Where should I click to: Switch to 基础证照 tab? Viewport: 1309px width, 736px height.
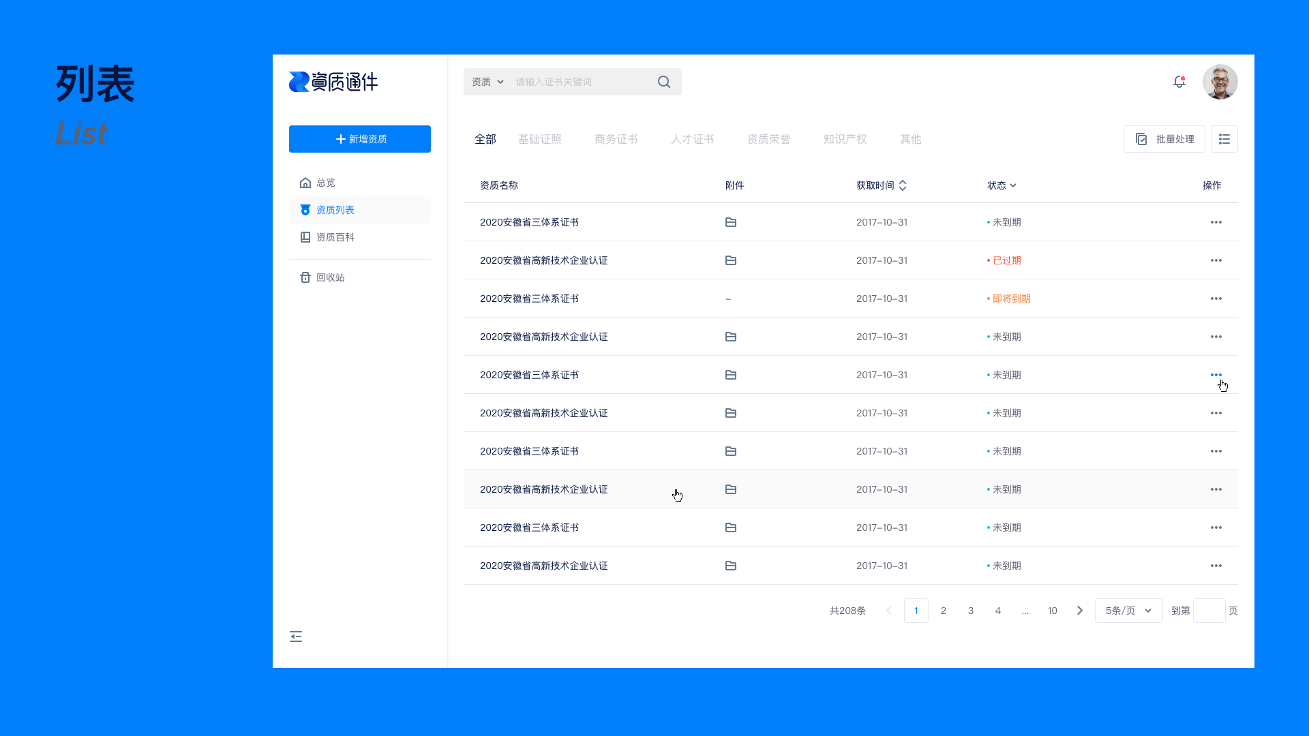click(x=539, y=139)
